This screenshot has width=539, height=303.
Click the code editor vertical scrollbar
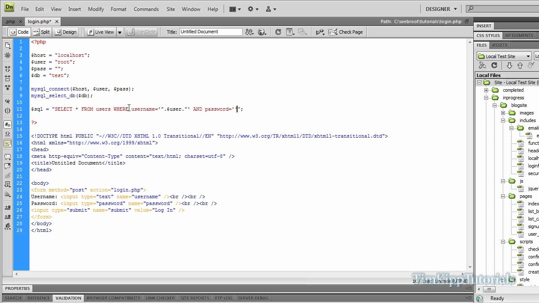coord(470,154)
